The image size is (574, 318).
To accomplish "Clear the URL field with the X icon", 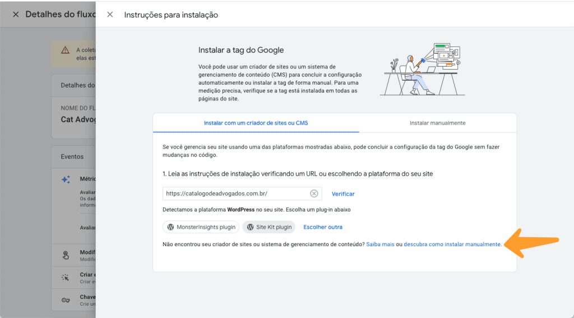I will pos(314,193).
